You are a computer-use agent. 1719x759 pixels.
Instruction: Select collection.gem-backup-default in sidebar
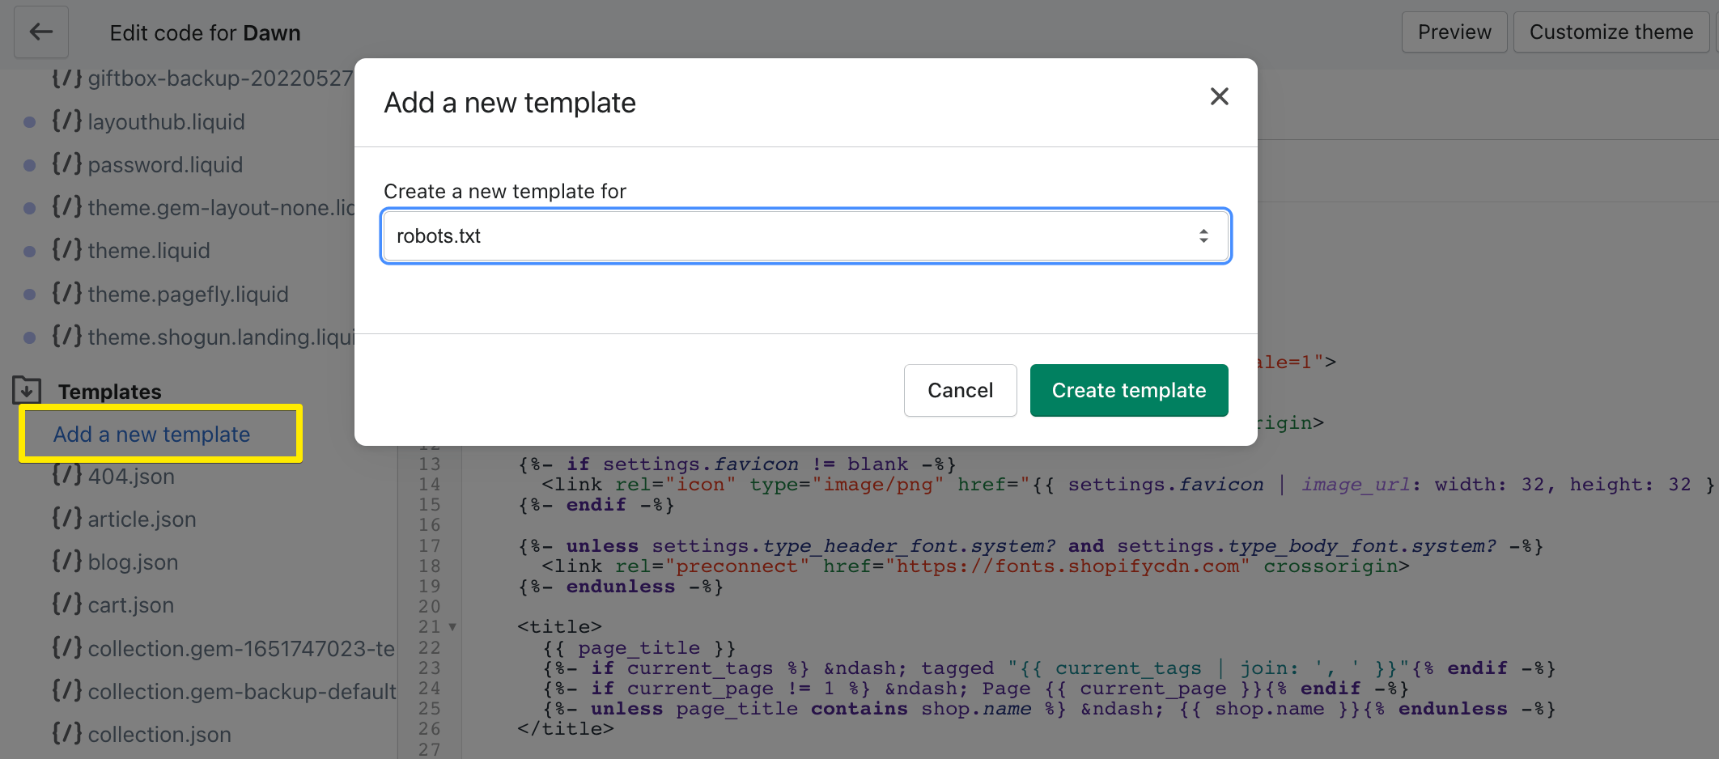241,691
